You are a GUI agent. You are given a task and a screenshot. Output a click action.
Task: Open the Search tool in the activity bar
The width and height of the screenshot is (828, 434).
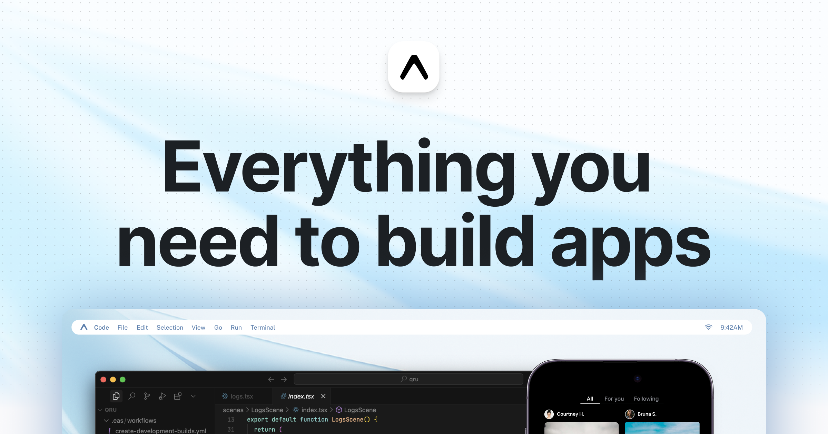(x=131, y=396)
